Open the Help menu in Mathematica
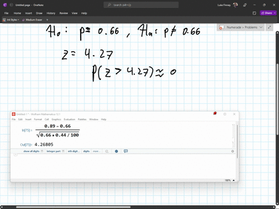Image resolution: width=279 pixels, height=209 pixels. pos(103,120)
